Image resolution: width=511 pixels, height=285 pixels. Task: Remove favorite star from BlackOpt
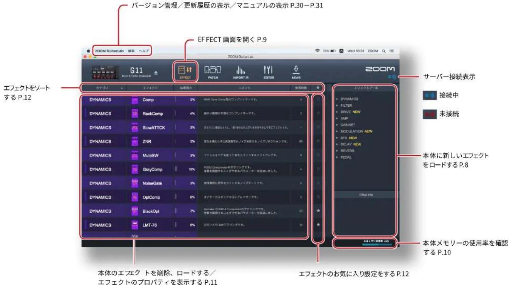(318, 211)
